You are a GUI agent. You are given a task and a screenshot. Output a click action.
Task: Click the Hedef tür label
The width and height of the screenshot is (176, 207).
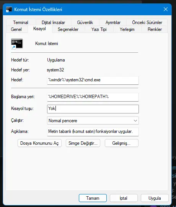click(x=20, y=60)
